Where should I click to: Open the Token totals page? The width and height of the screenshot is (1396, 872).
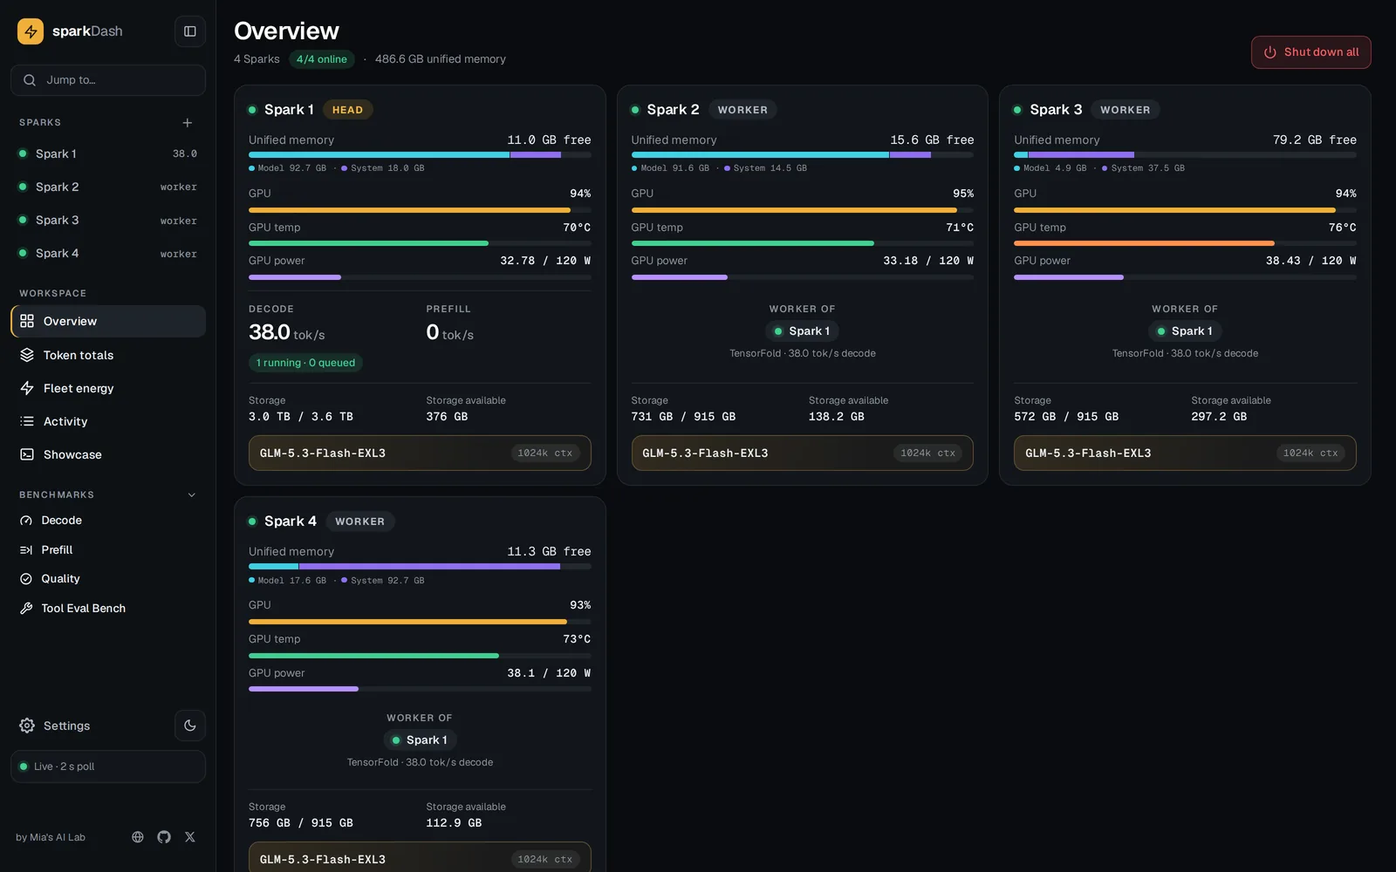pyautogui.click(x=108, y=355)
